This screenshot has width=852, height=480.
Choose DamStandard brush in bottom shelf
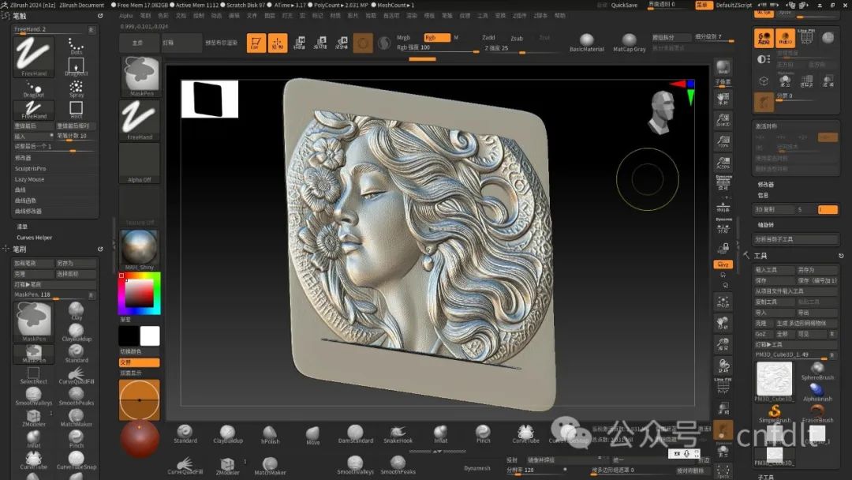pos(355,434)
